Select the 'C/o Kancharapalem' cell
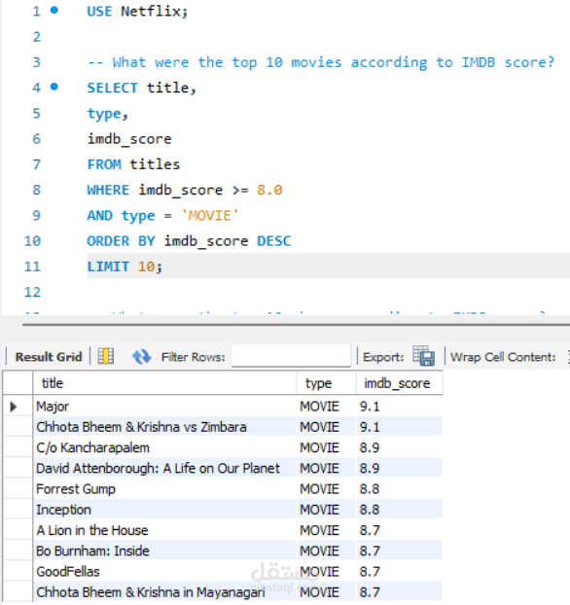 pos(164,447)
